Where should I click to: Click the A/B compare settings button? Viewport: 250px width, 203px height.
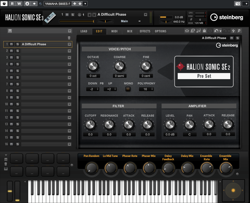(x=27, y=4)
